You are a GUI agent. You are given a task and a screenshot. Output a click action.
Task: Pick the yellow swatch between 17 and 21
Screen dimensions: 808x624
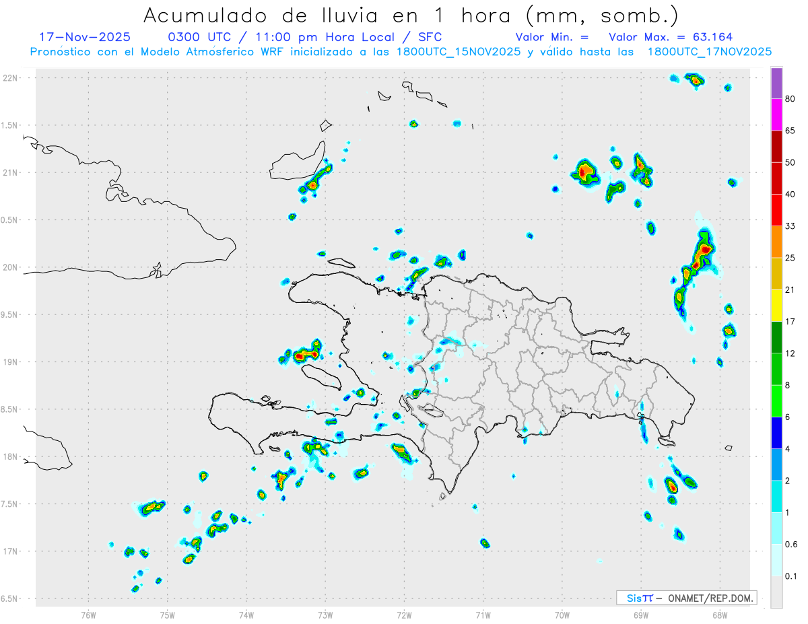pyautogui.click(x=776, y=306)
